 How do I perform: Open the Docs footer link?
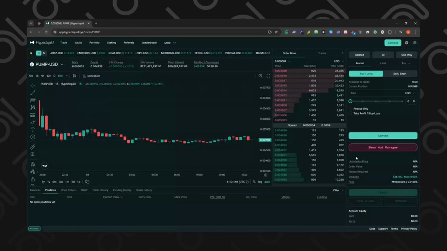(x=372, y=229)
